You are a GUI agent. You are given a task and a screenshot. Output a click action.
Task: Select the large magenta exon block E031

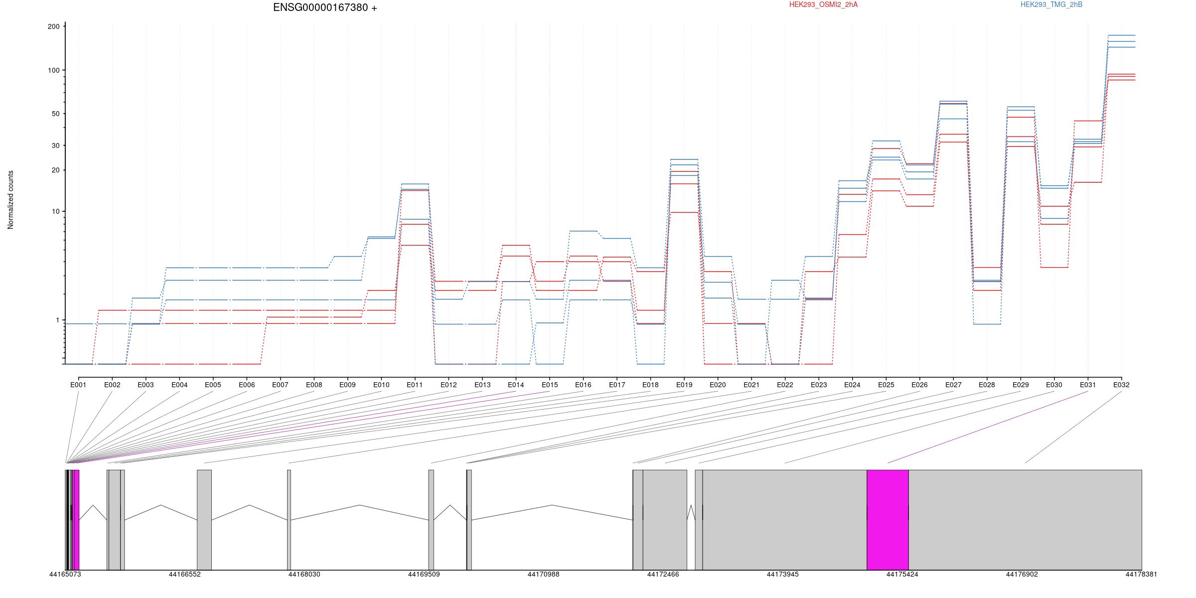[888, 520]
